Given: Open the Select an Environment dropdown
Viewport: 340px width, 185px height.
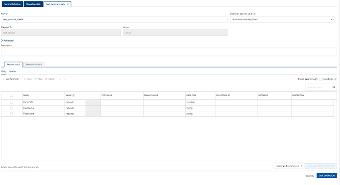Looking at the screenshot, I should coord(289,166).
